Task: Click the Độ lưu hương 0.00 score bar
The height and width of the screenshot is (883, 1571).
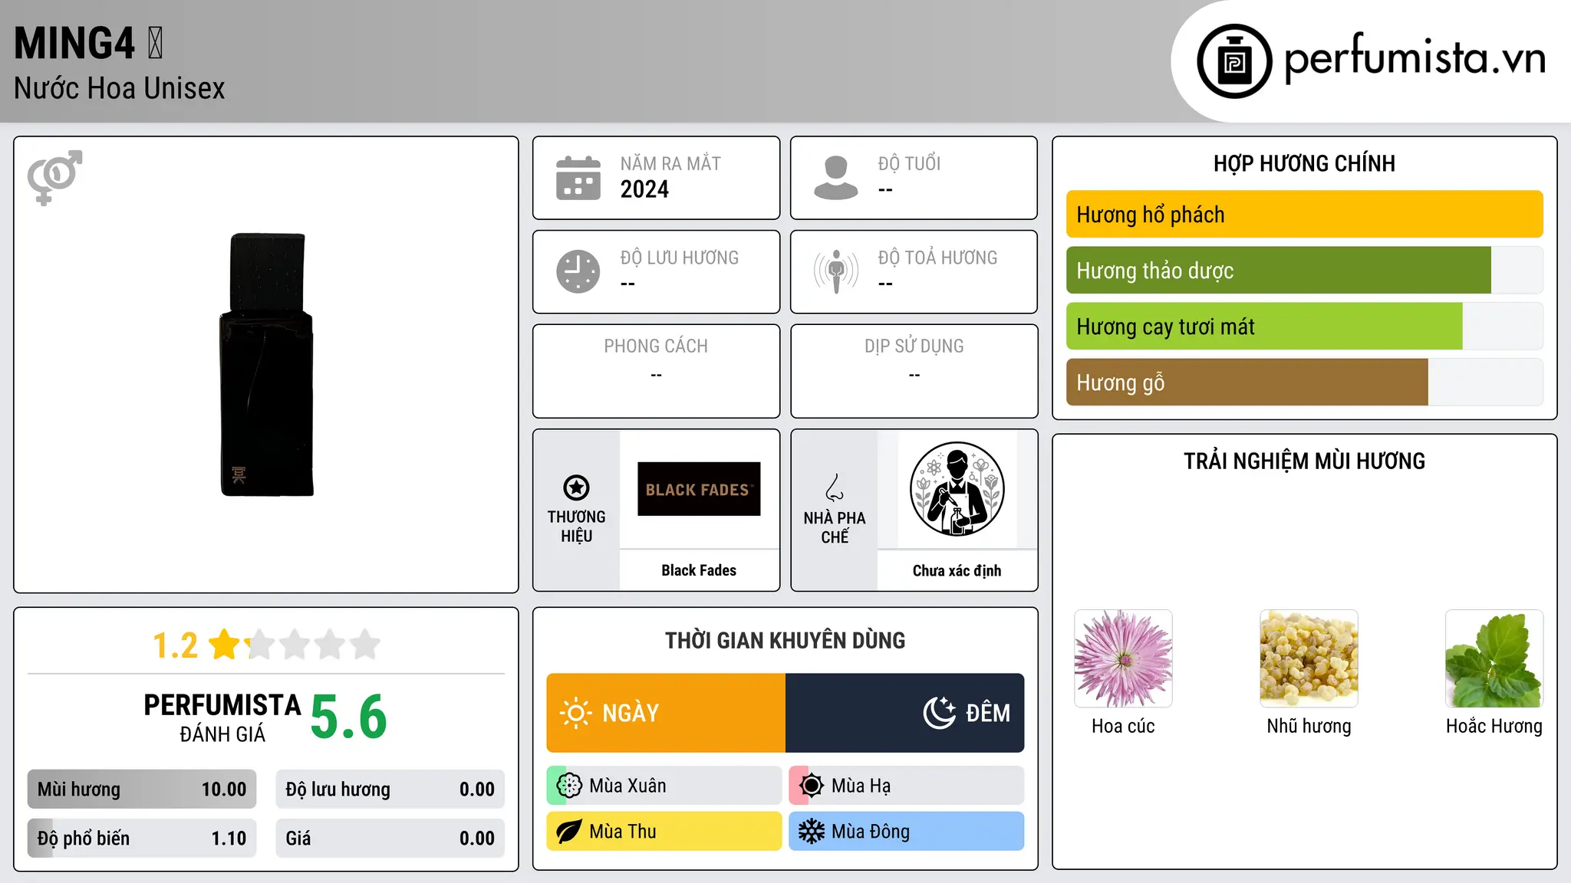Action: (390, 789)
